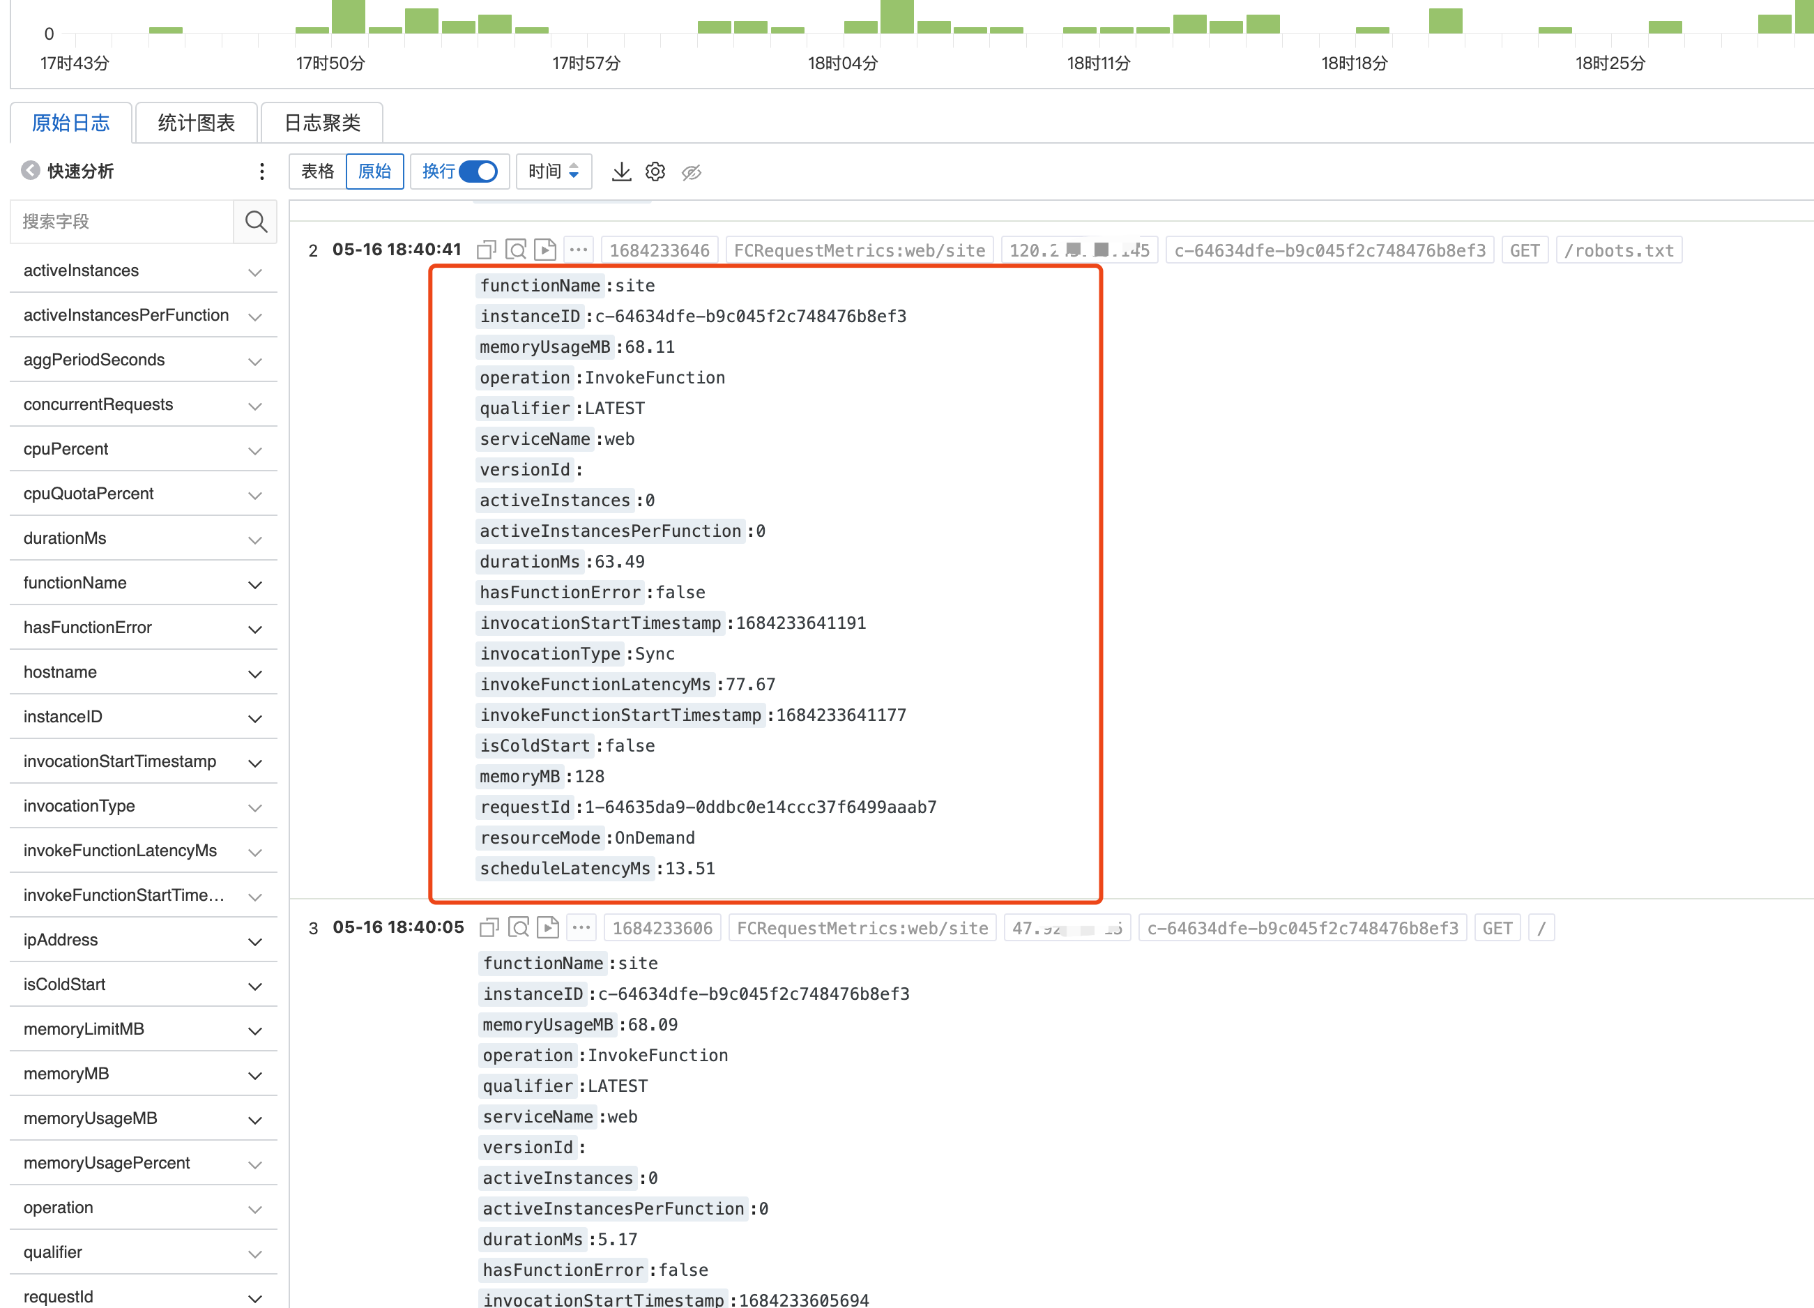Viewport: 1814px width, 1308px height.
Task: Expand the qualifier field chevron
Action: click(x=255, y=1254)
